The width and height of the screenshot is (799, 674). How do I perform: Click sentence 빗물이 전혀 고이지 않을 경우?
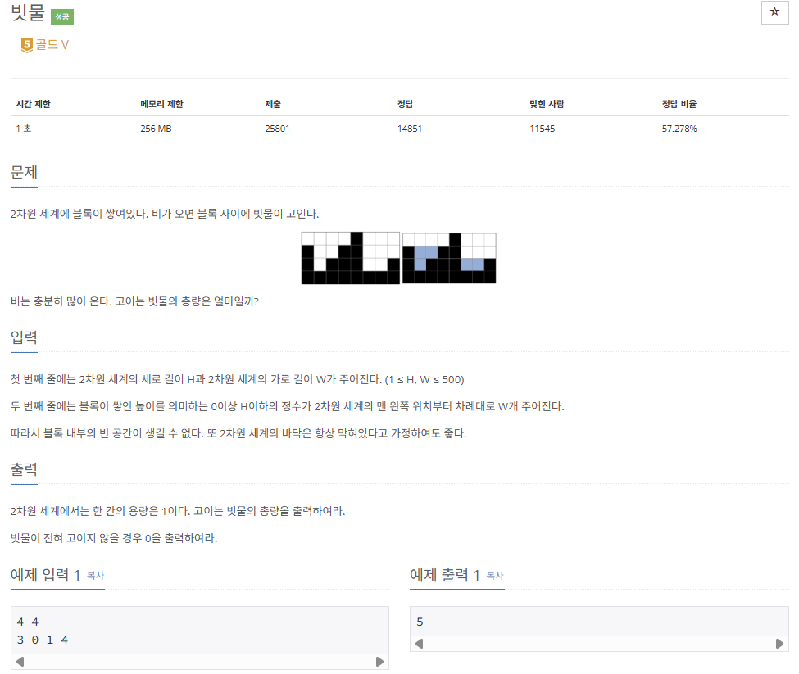tap(114, 538)
